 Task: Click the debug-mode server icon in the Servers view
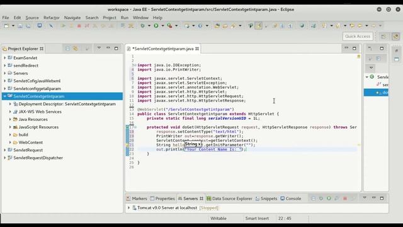pos(321,199)
